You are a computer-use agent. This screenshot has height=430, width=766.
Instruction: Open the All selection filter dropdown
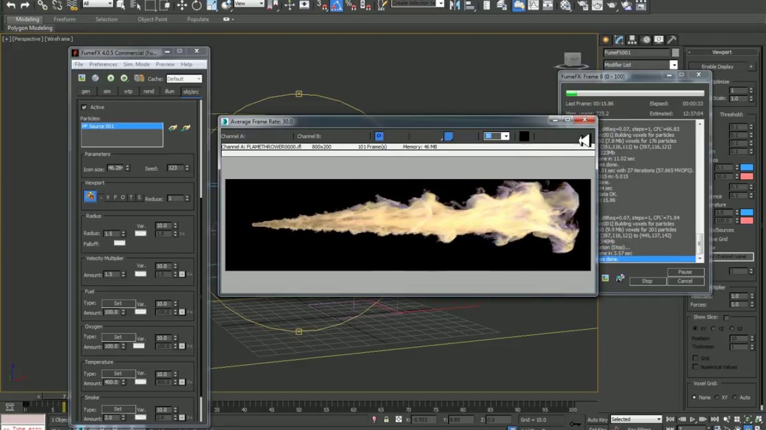tap(97, 4)
